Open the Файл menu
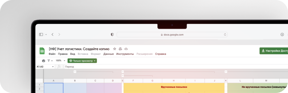Screen dimensions: 288x93 52,54
